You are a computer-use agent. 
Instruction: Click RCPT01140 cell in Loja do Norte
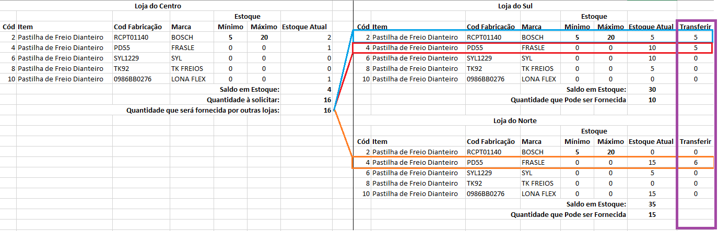pyautogui.click(x=484, y=152)
